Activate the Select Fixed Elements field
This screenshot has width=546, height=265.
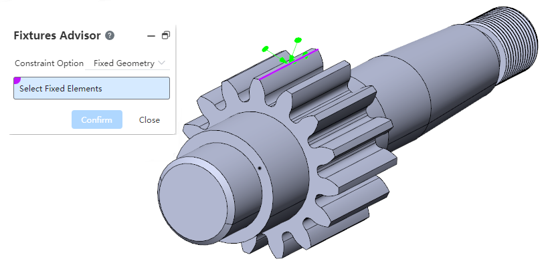click(92, 88)
